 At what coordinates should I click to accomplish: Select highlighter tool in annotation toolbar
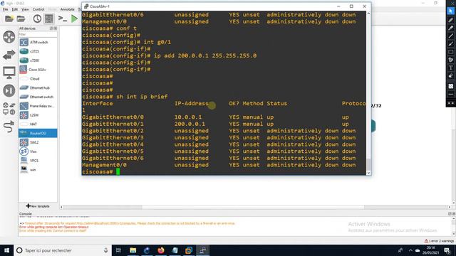point(451,28)
